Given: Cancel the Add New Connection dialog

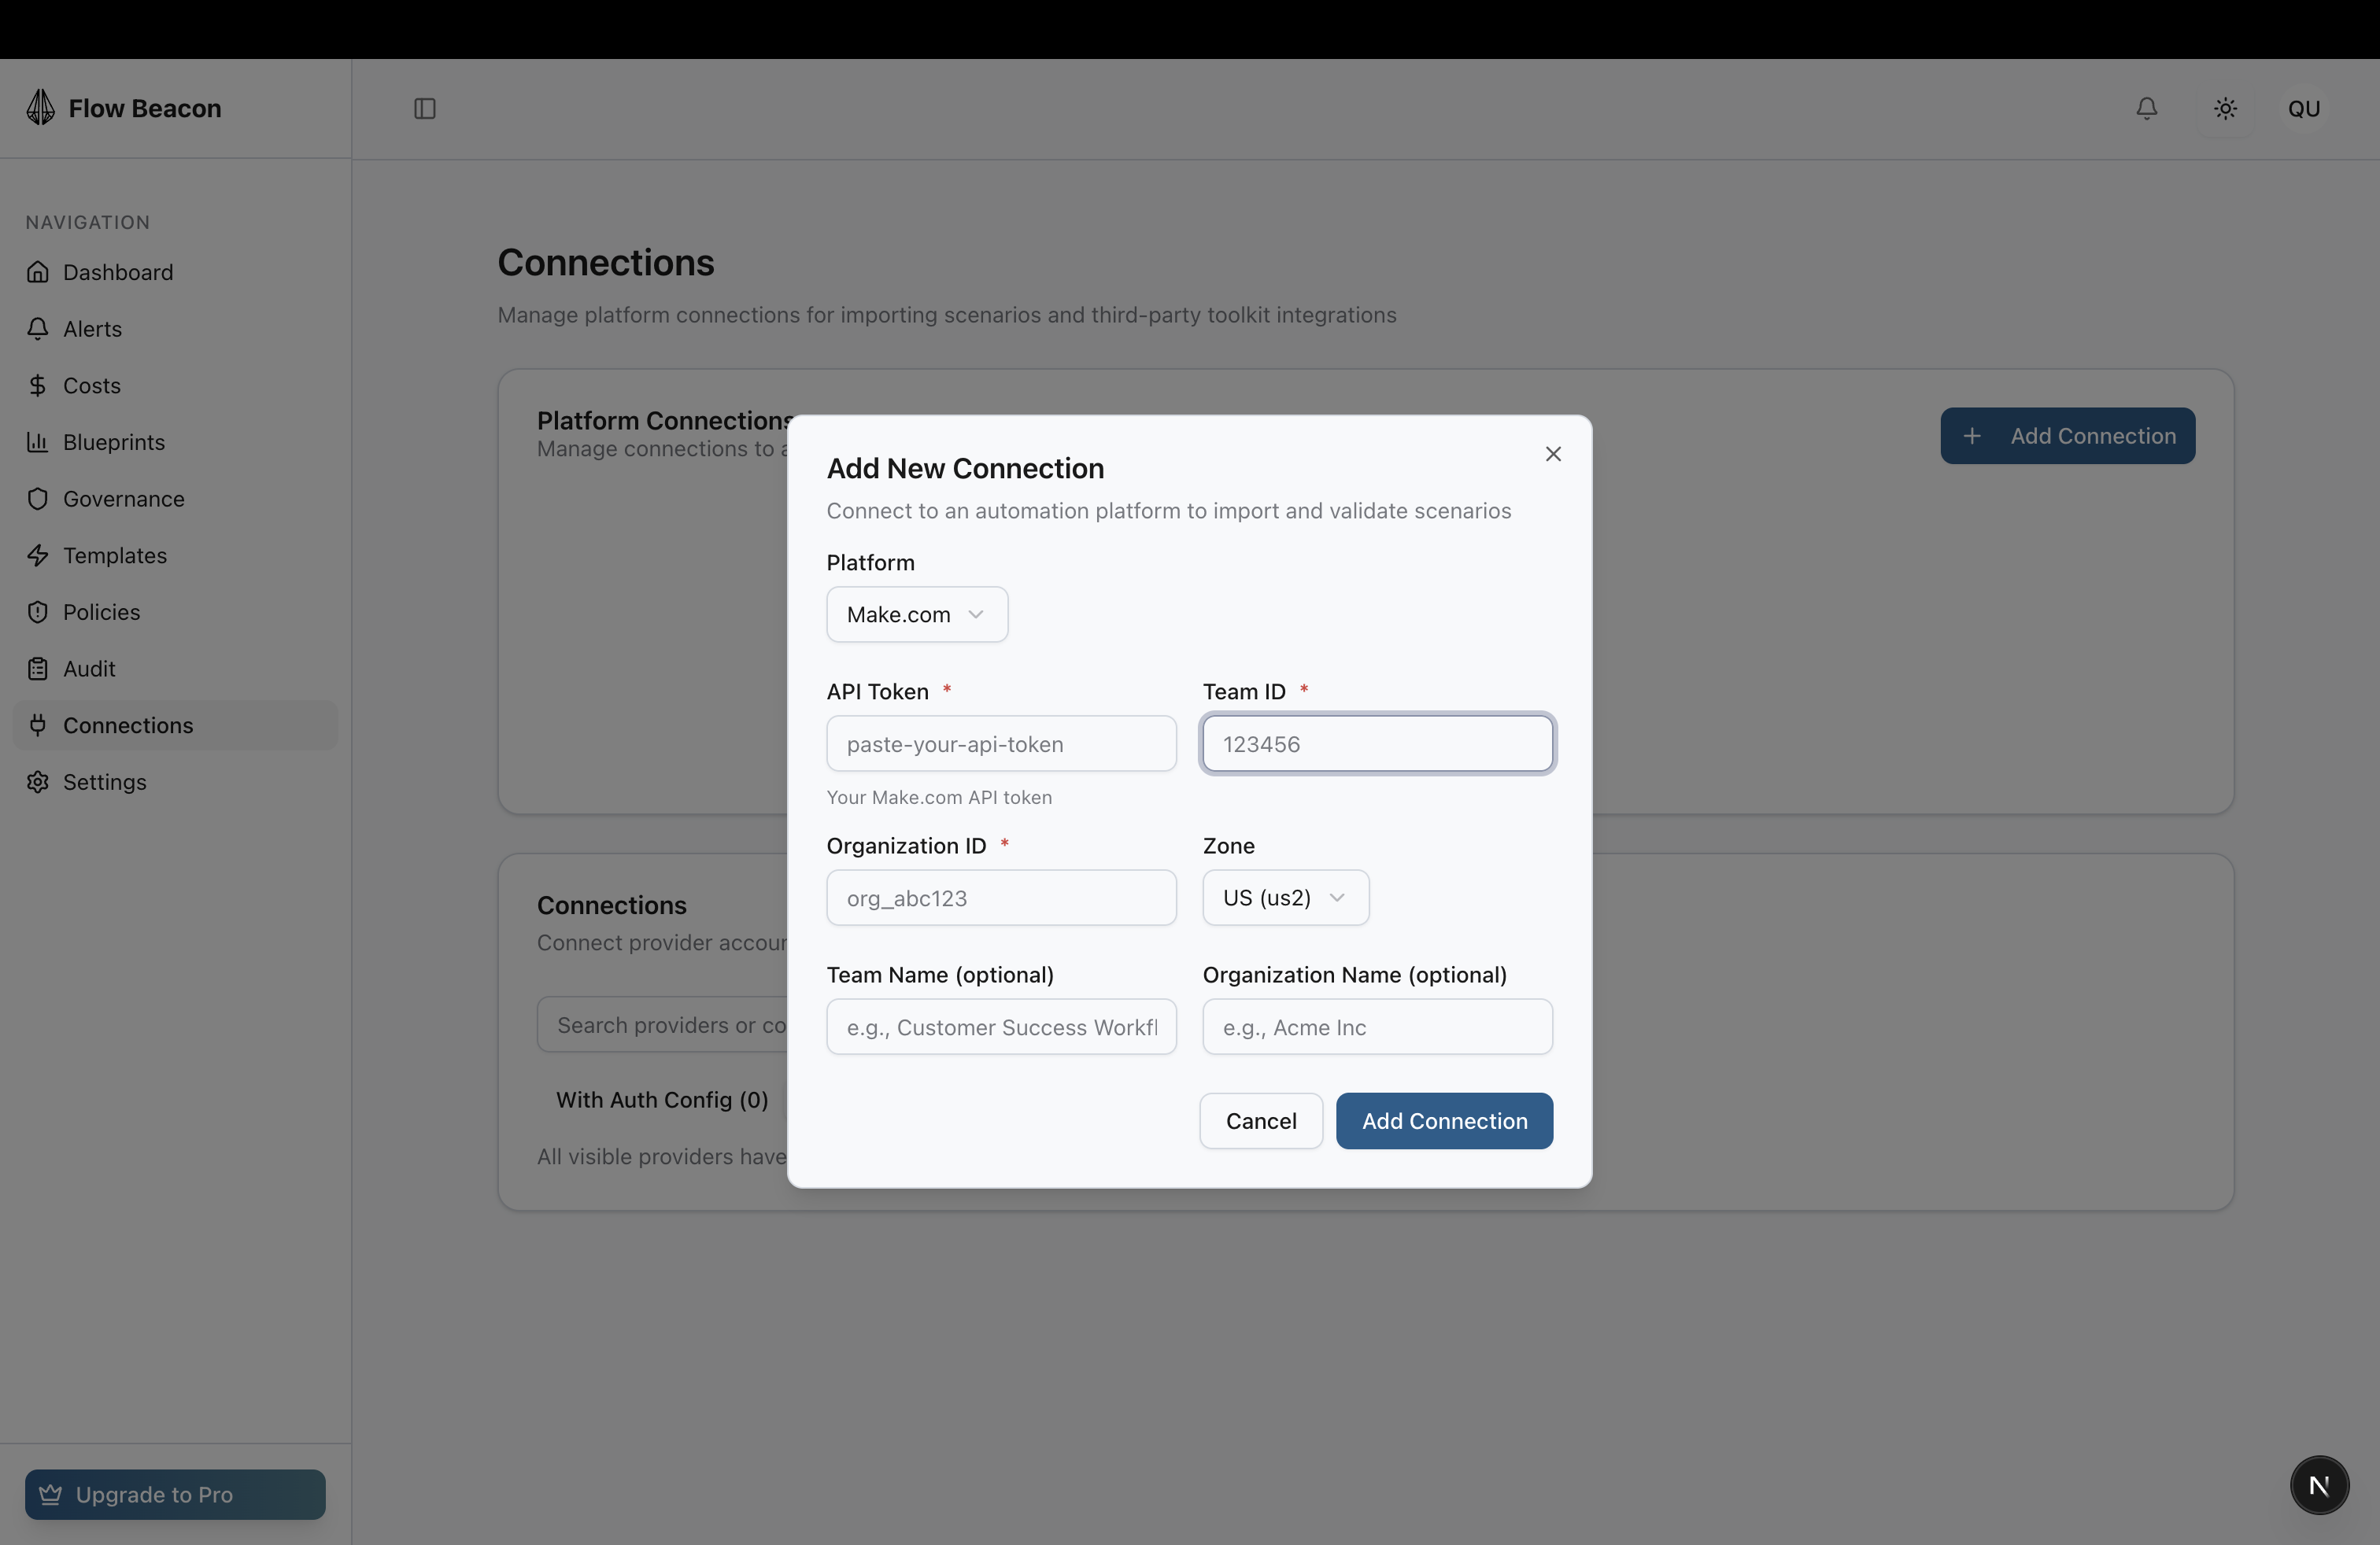Looking at the screenshot, I should [1260, 1120].
